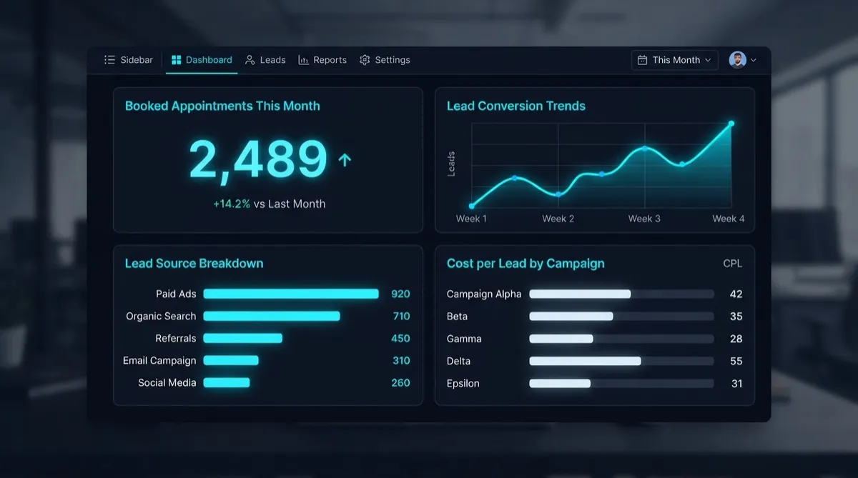Click the 2,489 appointments figure
This screenshot has width=858, height=478.
258,159
